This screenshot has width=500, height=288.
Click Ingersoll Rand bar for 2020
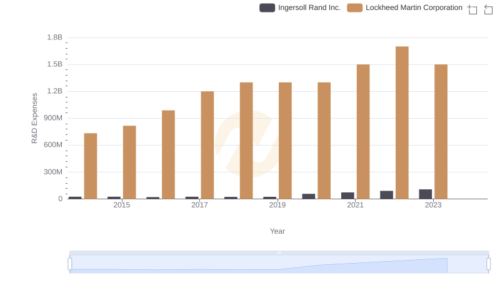click(309, 196)
